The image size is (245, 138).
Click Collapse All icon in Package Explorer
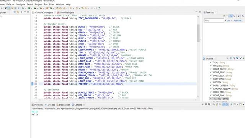point(15,12)
